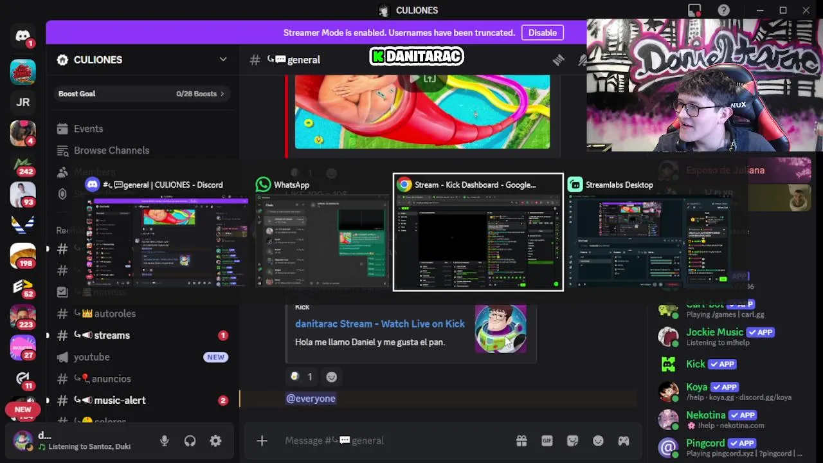Screen dimensions: 823x463
Task: Open server icon with 223 badge
Action: [23, 317]
